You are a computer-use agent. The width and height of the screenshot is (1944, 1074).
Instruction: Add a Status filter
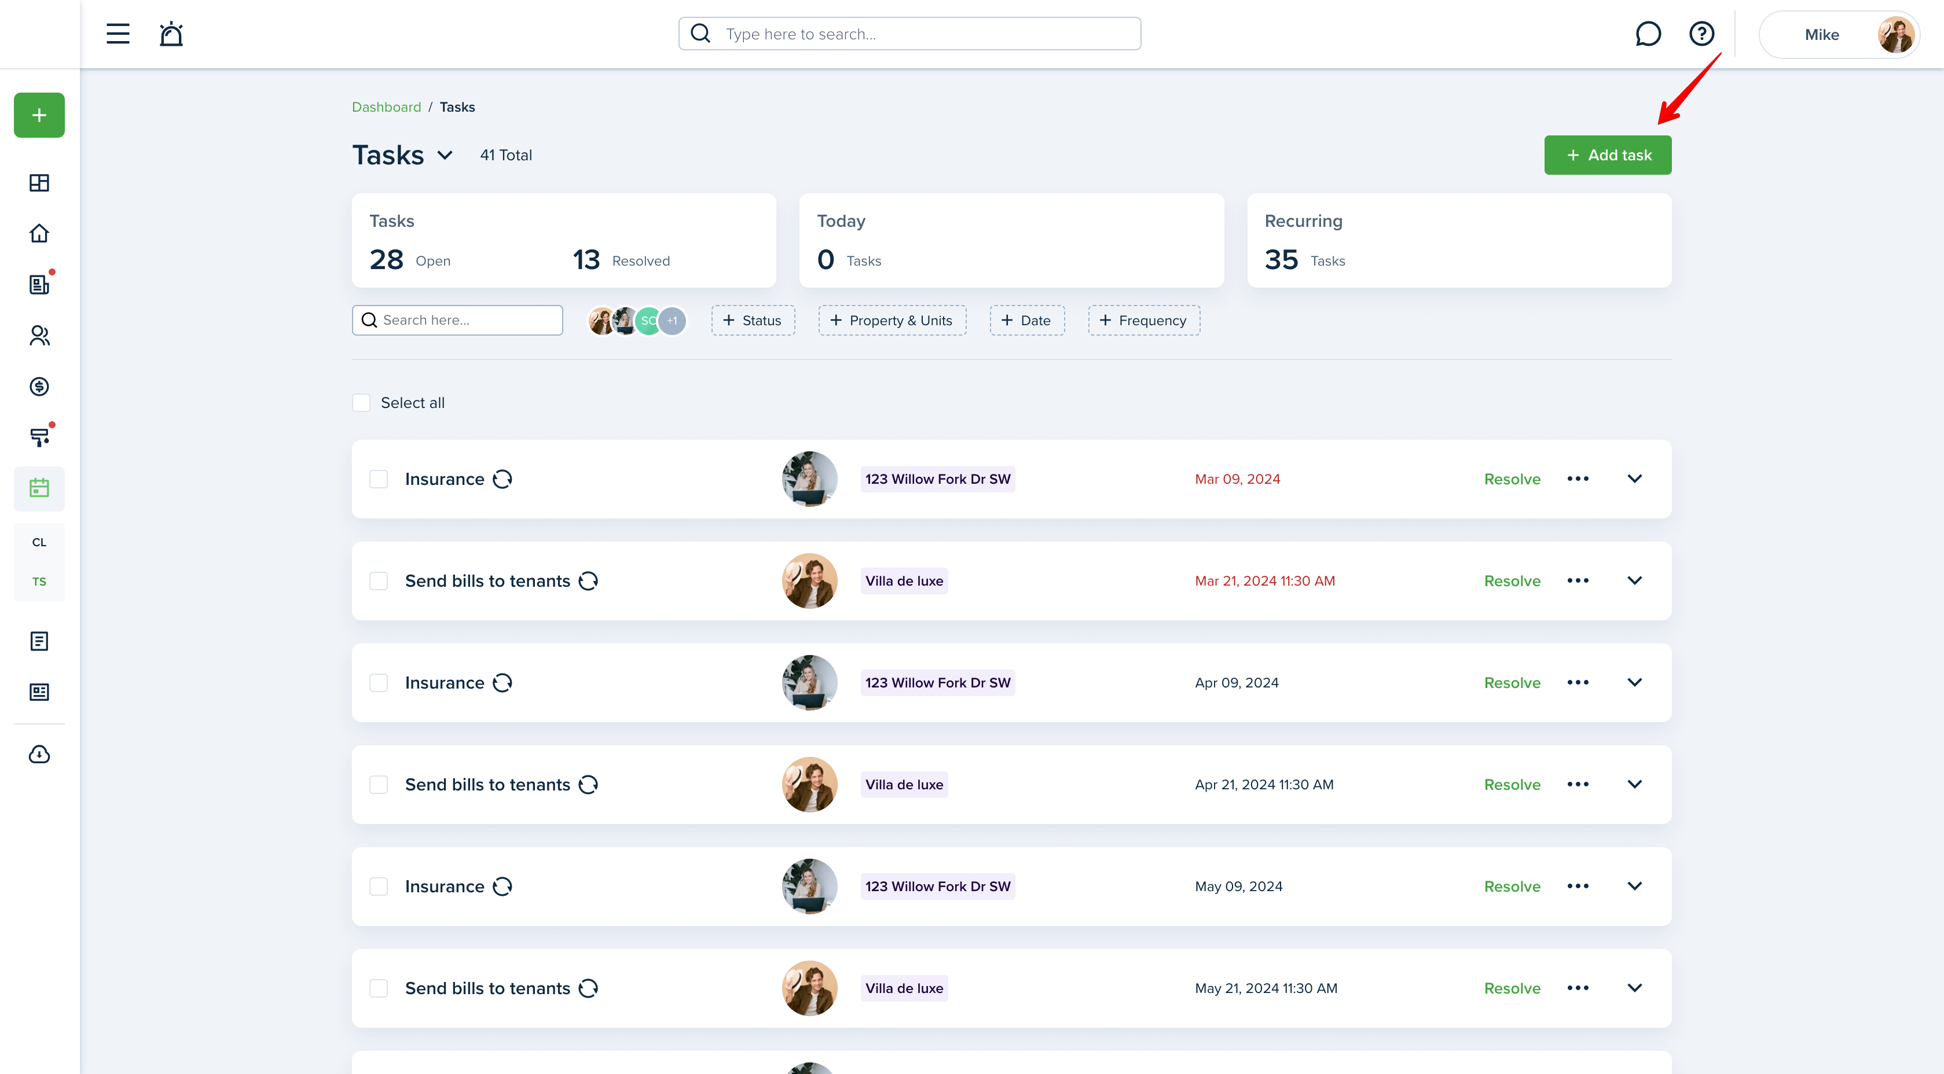click(753, 321)
